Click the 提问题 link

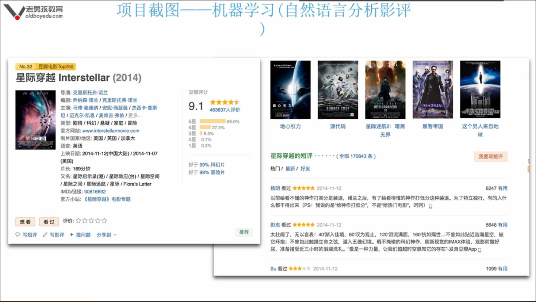tap(83, 235)
